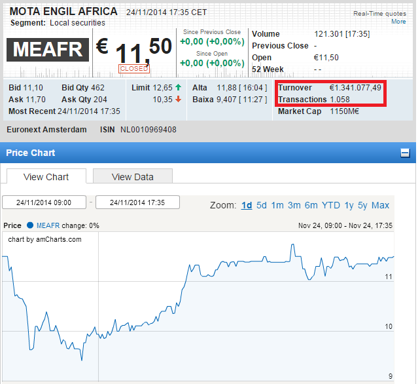Image resolution: width=420 pixels, height=384 pixels.
Task: Click the Alta high value 11,88
Action: coord(226,88)
